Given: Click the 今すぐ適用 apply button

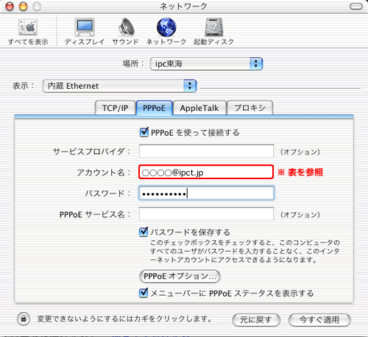Looking at the screenshot, I should 319,320.
